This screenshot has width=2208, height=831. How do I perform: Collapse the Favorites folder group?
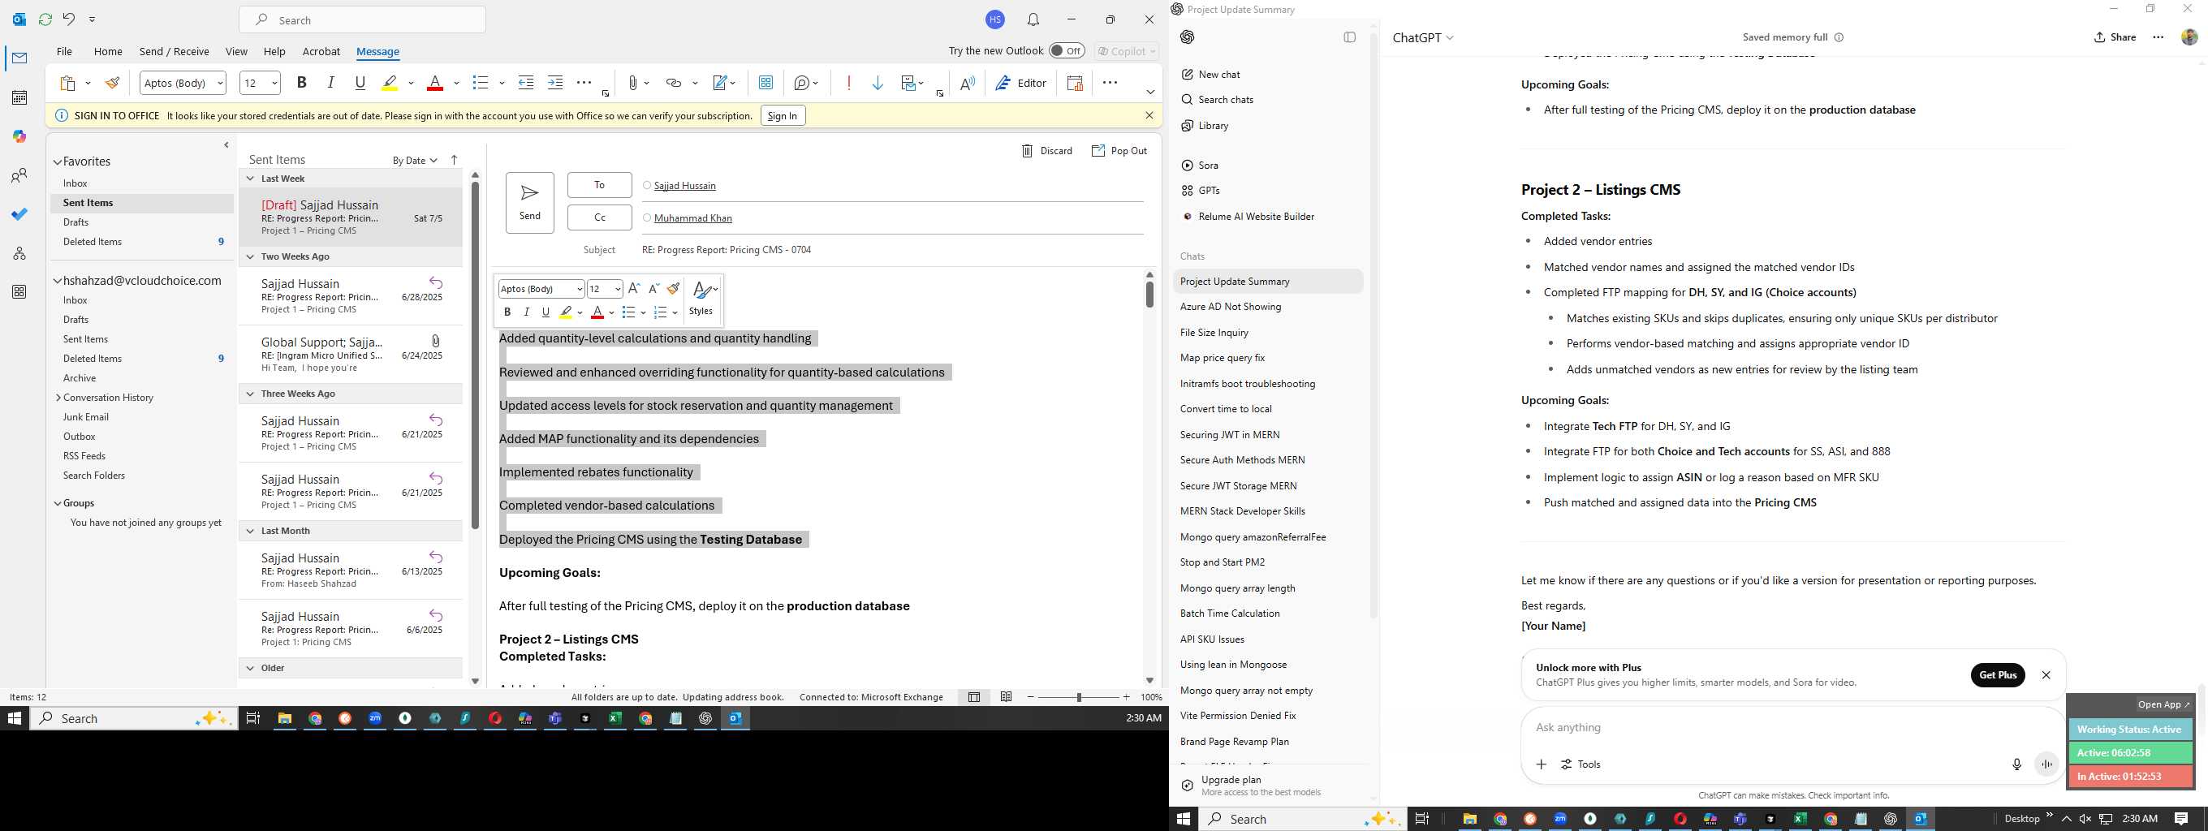pyautogui.click(x=58, y=162)
